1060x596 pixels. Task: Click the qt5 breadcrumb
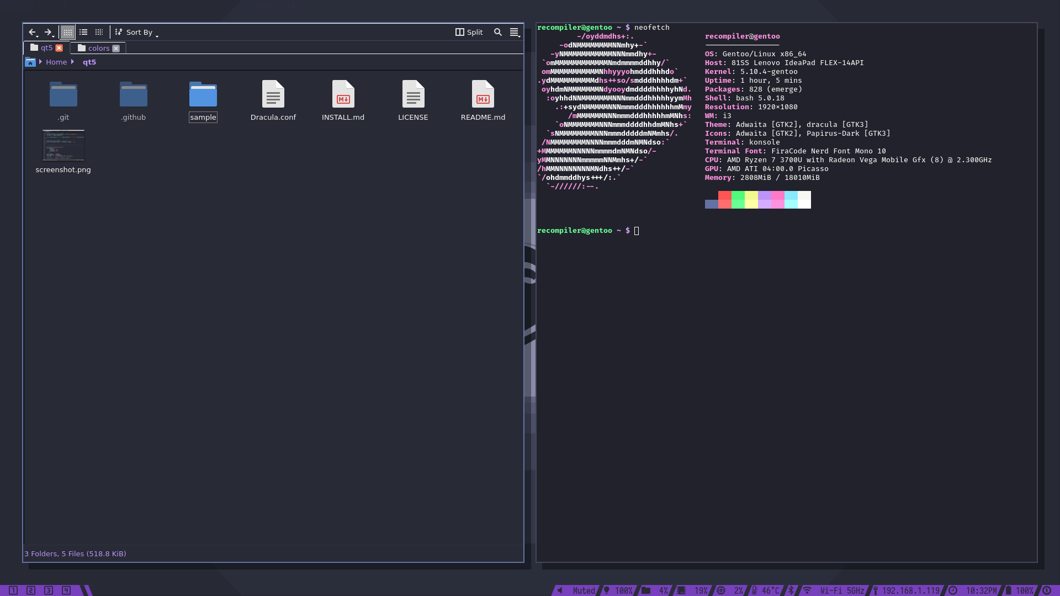coord(89,62)
